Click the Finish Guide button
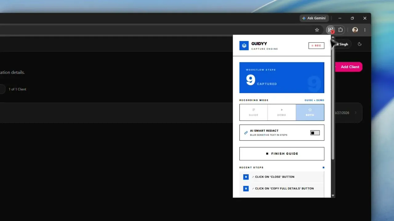This screenshot has height=221, width=394. (282, 154)
